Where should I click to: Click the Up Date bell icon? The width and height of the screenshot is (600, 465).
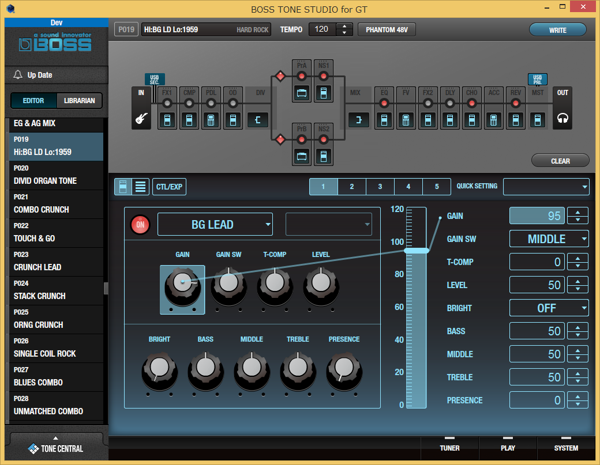pyautogui.click(x=18, y=75)
